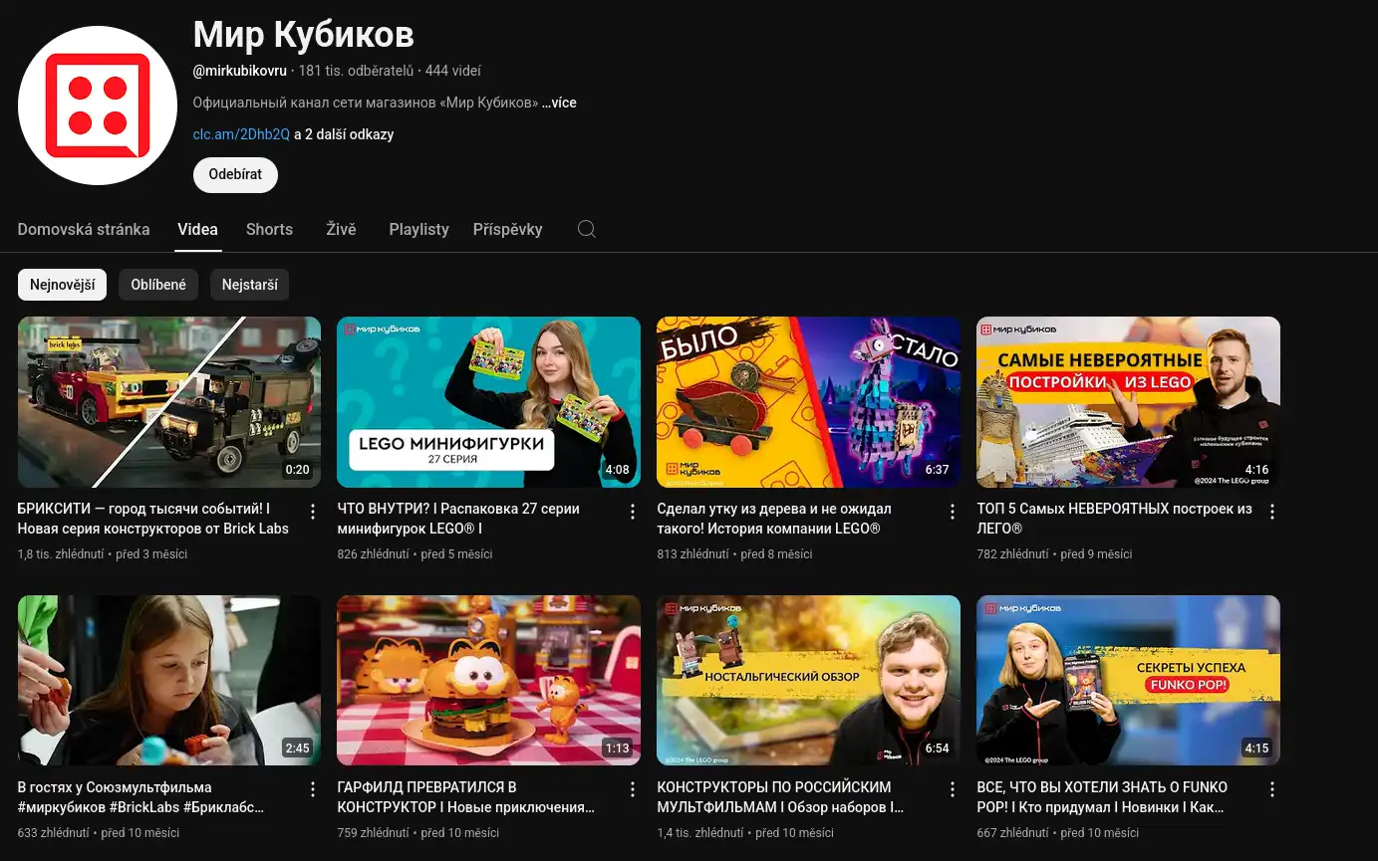Select the Nejnovější sort filter
Viewport: 1378px width, 861px height.
coord(62,285)
